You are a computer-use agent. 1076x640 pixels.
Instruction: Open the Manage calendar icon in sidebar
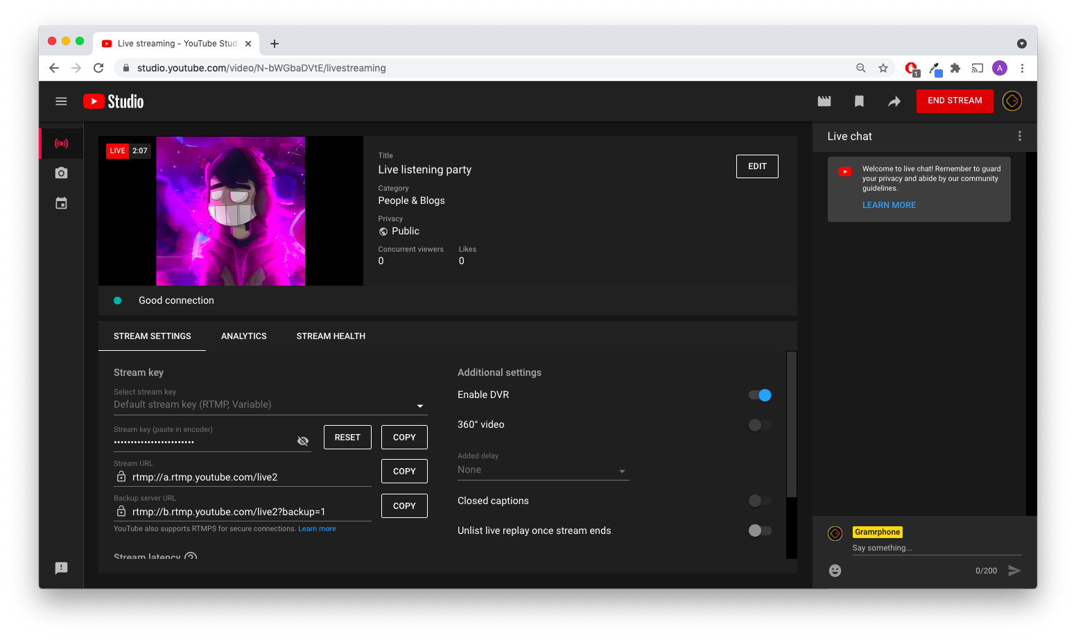62,203
